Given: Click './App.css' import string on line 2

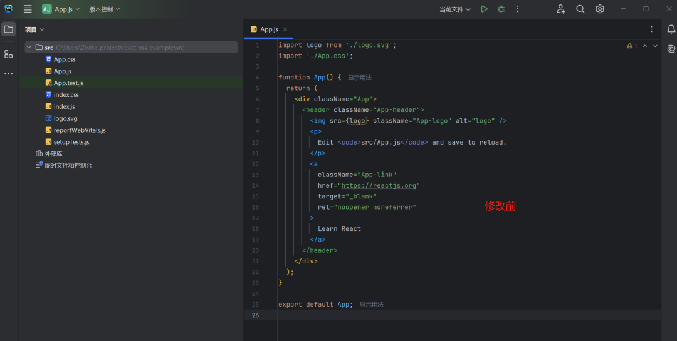Looking at the screenshot, I should 328,56.
